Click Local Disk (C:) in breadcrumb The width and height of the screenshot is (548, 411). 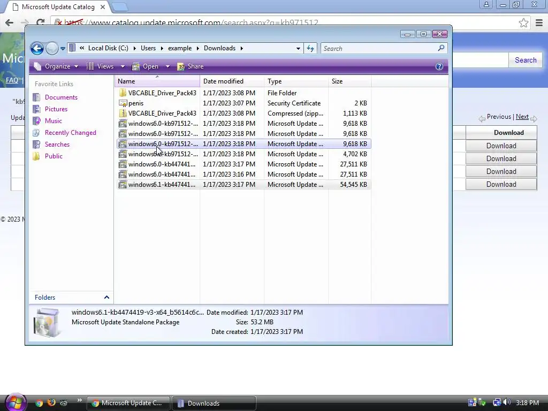click(108, 48)
